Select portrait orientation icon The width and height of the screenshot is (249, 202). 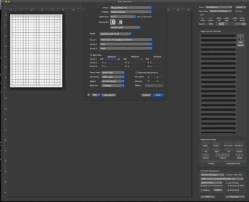click(x=113, y=21)
